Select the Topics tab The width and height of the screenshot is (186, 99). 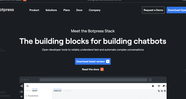28,91
